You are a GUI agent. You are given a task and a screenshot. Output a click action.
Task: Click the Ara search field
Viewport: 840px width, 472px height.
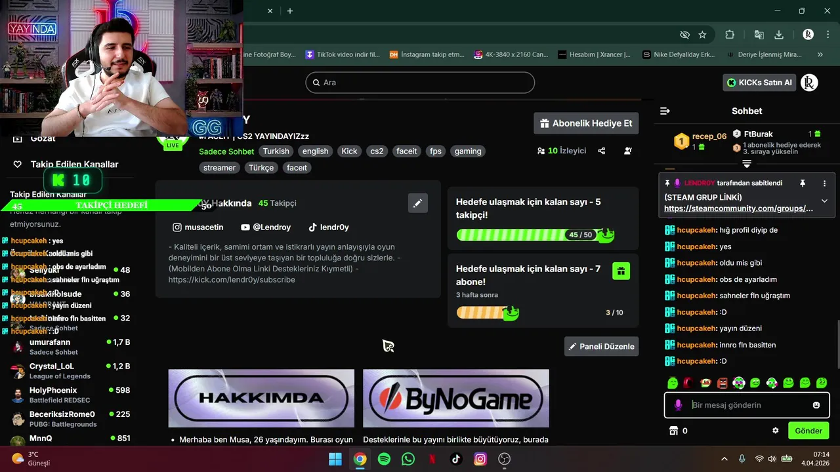click(x=420, y=83)
